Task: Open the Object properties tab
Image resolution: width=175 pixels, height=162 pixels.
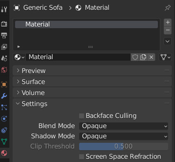Action: 4,84
